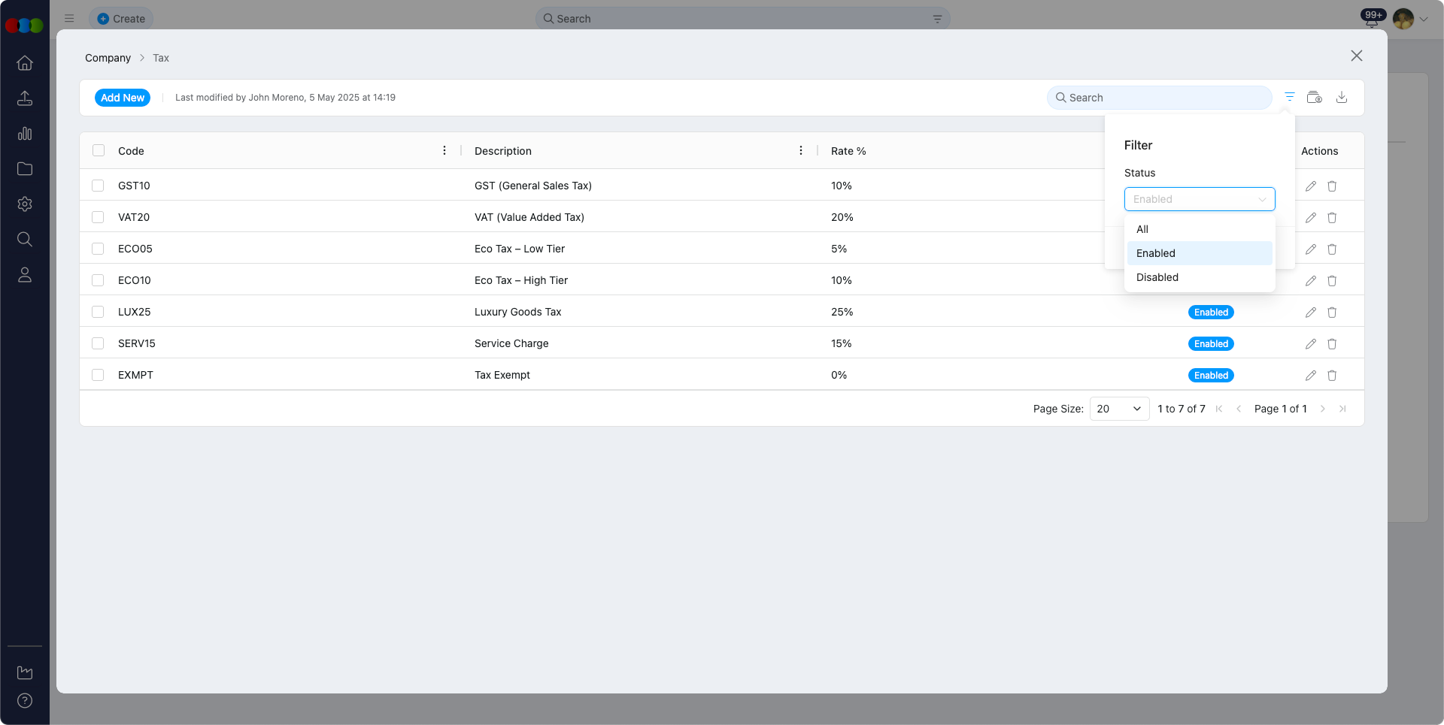Open the home icon in the left sidebar
Image resolution: width=1444 pixels, height=725 pixels.
pos(25,63)
